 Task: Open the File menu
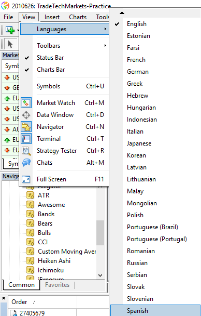[8, 17]
